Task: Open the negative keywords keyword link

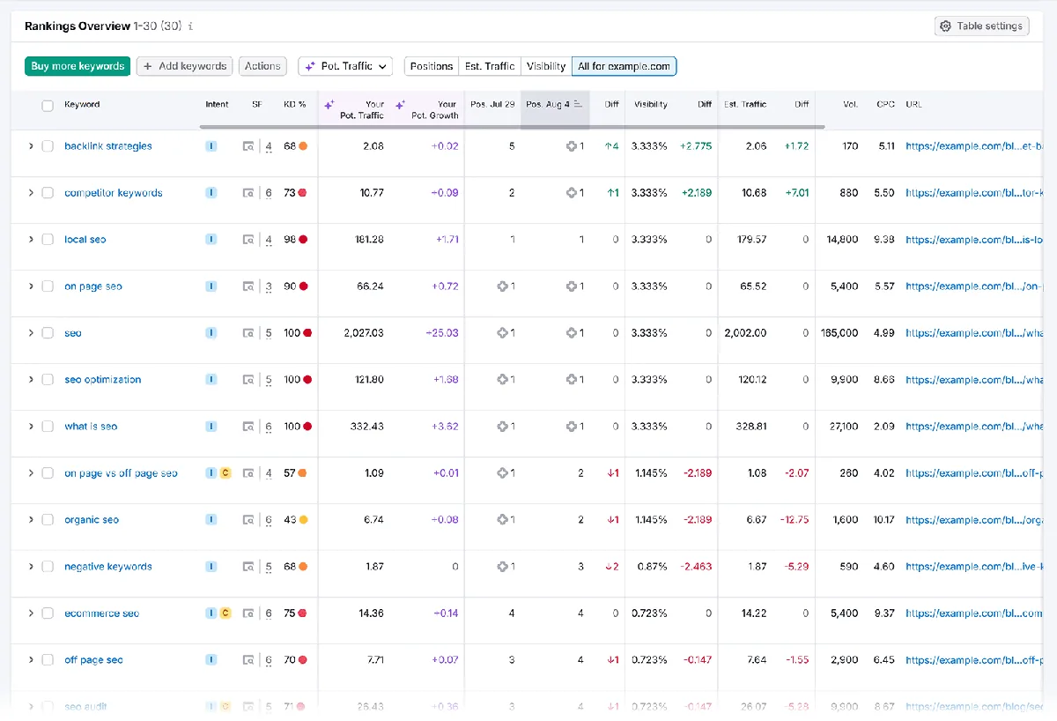Action: 108,567
